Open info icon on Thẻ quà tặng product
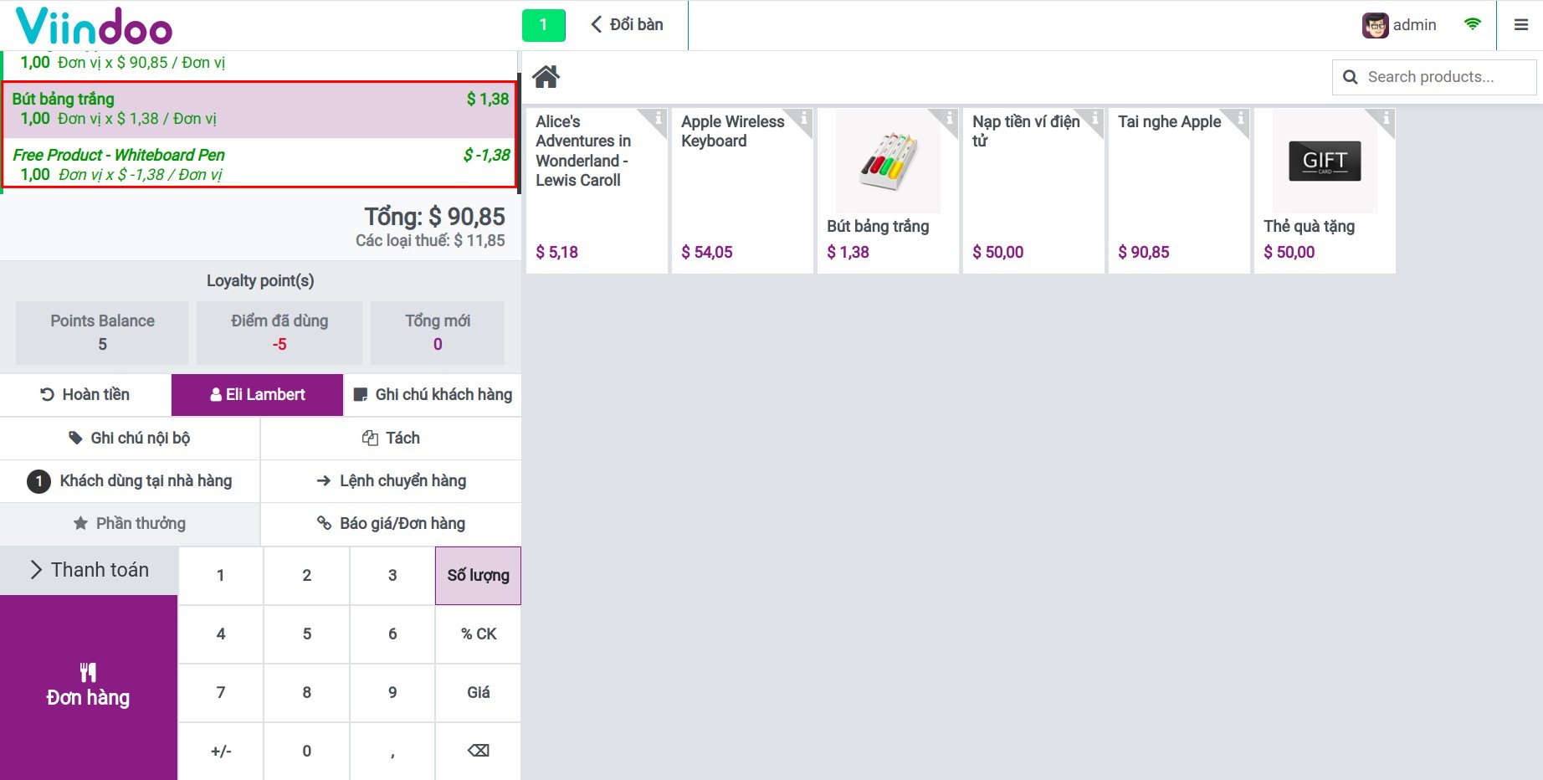Screen dimensions: 1543x780 coord(1386,119)
